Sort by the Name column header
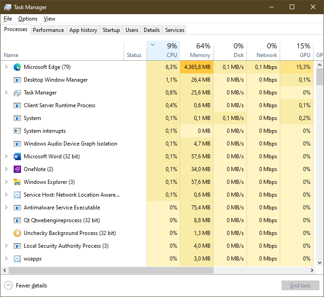The width and height of the screenshot is (324, 297). tap(62, 51)
